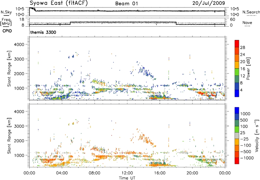This screenshot has height=180, width=260.
Task: Click the blue top of the Velocity color bar
Action: [237, 110]
